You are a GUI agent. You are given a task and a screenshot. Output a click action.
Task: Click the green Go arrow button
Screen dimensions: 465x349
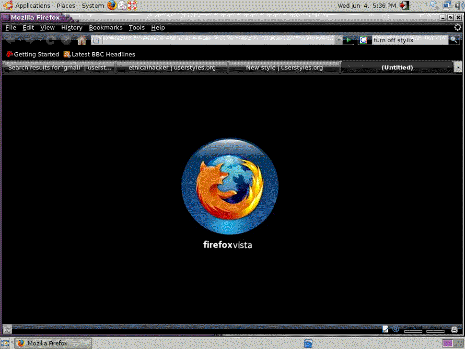[x=349, y=40]
